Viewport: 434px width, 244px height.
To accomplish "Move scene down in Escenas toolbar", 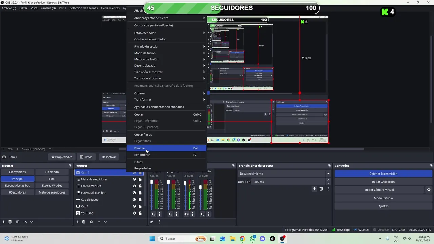I will pos(32,222).
